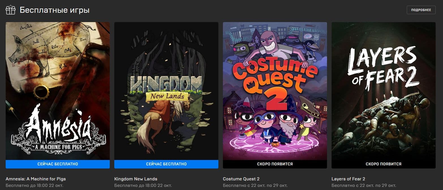443x190 pixels.
Task: Click СКОРО ПОЯВИТСЯ banner under Layers of Fear 2
Action: [x=384, y=164]
